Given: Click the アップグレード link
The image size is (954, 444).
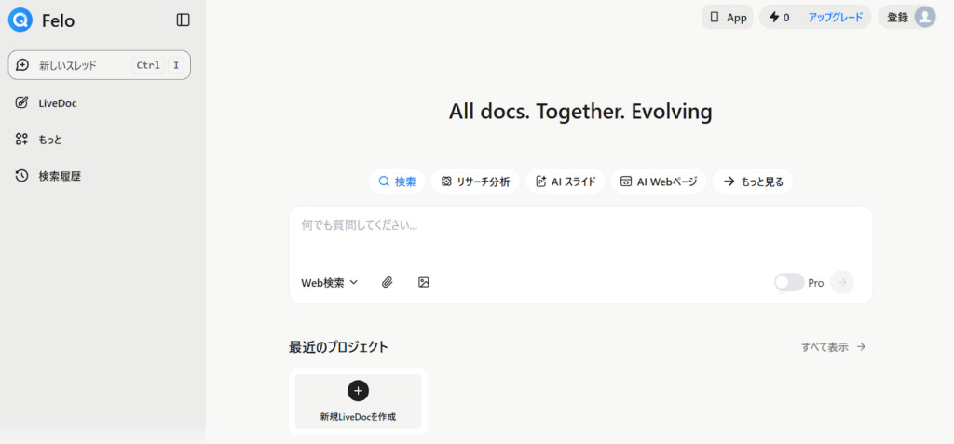Looking at the screenshot, I should 835,17.
